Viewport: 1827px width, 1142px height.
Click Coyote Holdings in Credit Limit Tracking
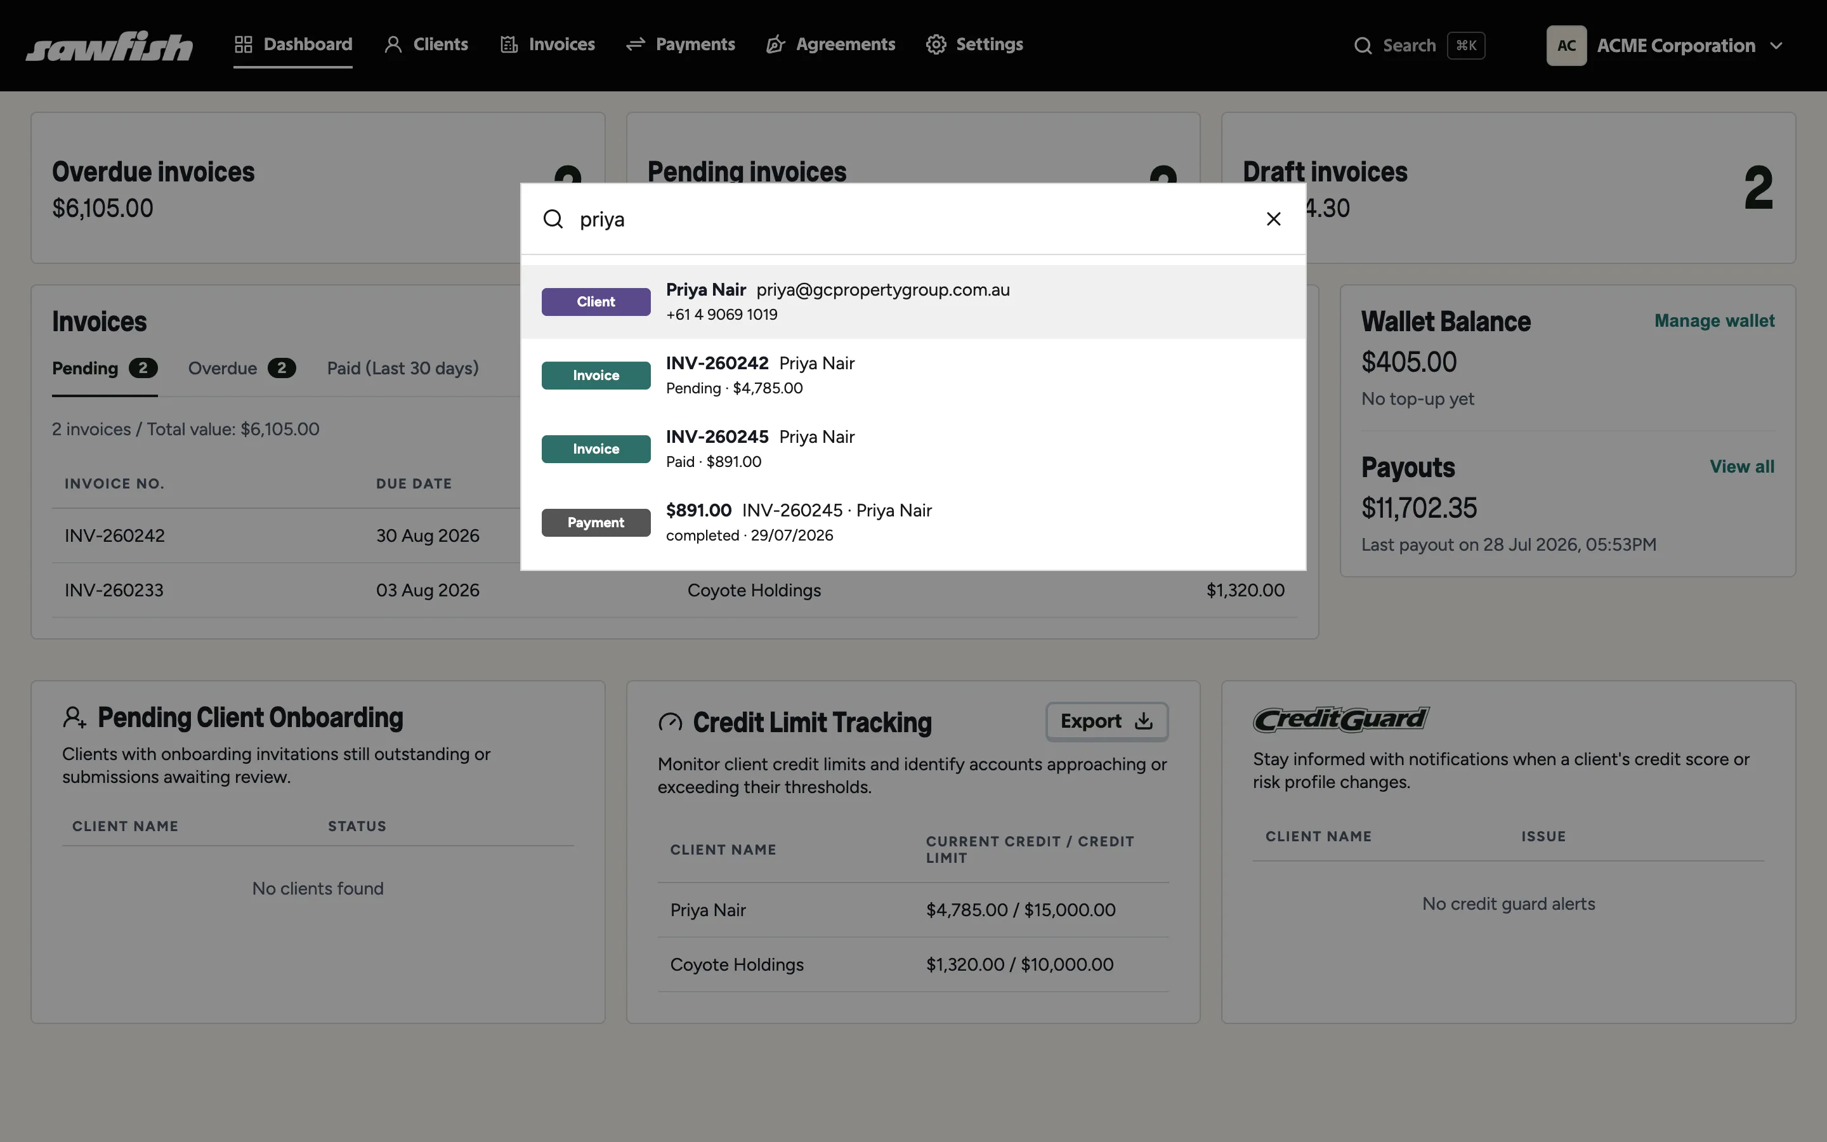point(737,964)
